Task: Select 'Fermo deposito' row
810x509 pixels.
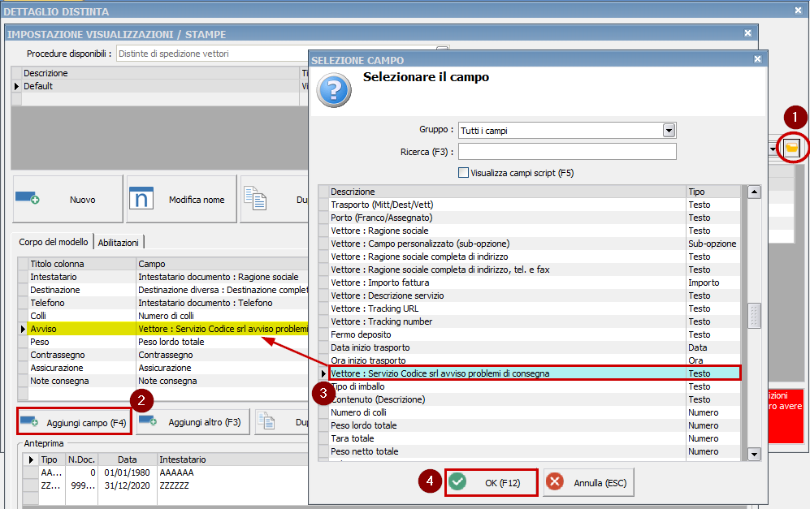Action: (534, 334)
